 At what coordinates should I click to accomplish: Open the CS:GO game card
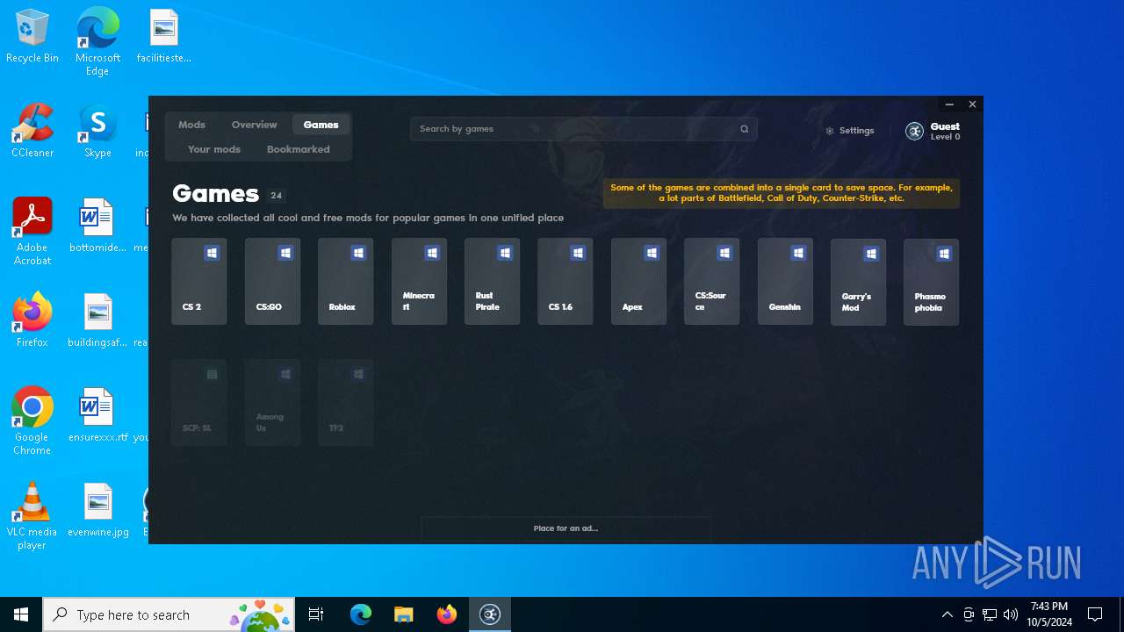click(x=272, y=282)
